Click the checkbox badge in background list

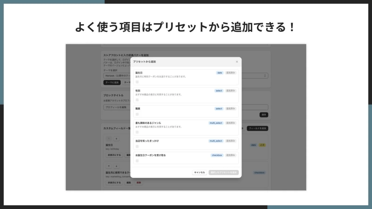pyautogui.click(x=259, y=173)
